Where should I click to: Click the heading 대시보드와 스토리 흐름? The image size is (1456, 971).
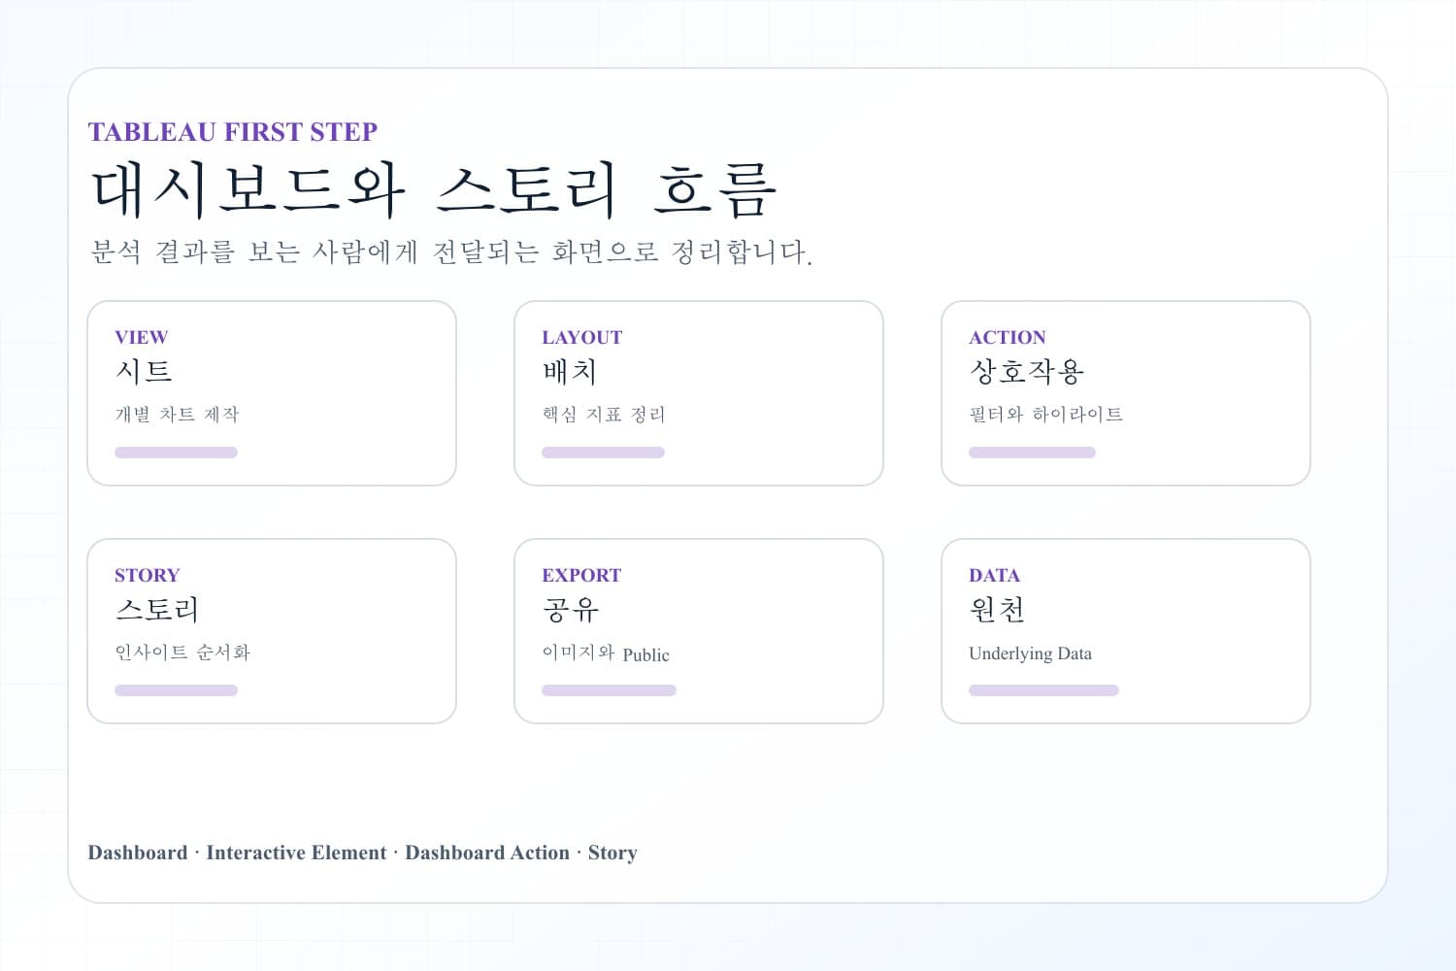434,189
